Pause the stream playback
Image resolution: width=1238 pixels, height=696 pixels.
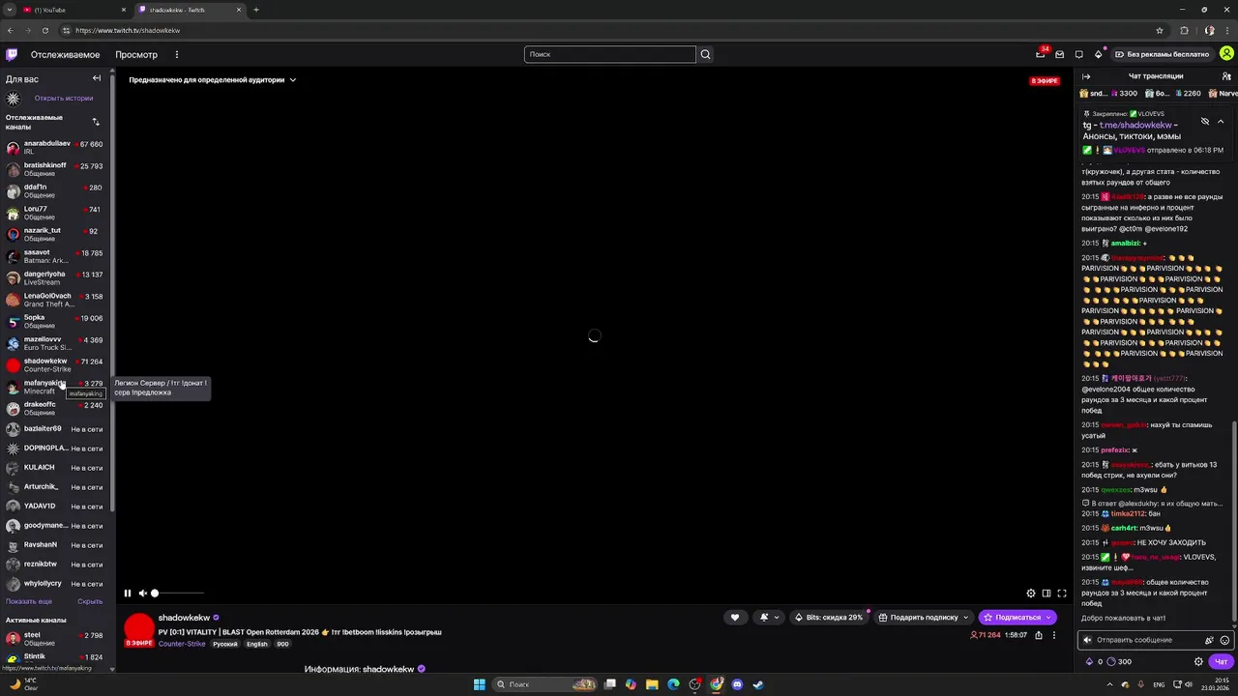tap(127, 594)
